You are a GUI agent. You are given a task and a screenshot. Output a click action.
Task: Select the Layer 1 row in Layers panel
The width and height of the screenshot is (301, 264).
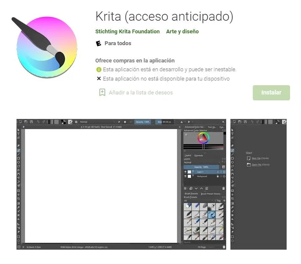click(205, 172)
